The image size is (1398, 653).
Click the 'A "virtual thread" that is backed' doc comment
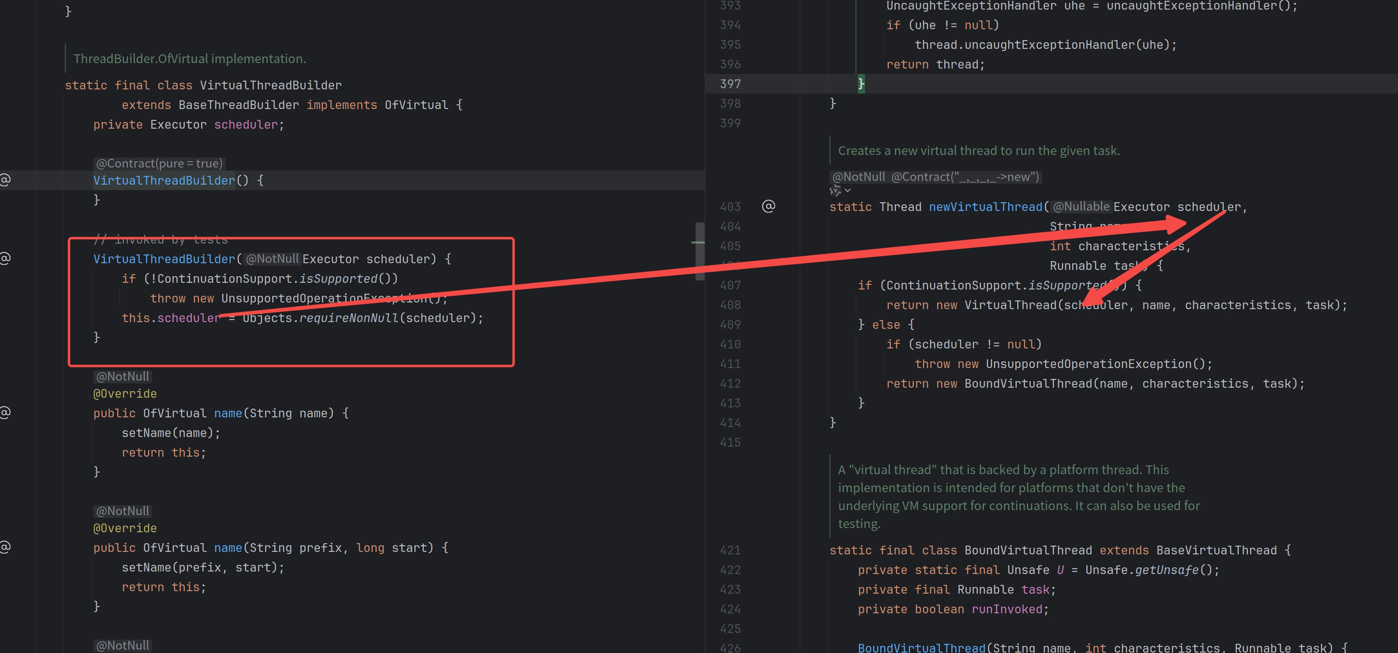point(1019,496)
